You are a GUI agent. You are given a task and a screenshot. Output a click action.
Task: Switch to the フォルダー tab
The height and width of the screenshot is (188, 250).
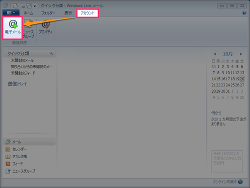(x=48, y=13)
